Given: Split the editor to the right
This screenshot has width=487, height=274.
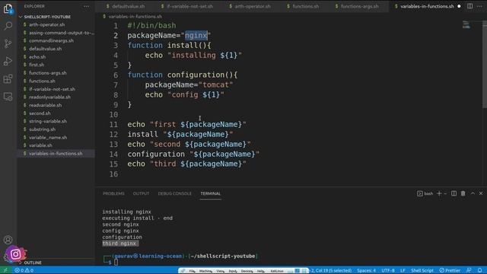Looking at the screenshot, I should click(470, 6).
